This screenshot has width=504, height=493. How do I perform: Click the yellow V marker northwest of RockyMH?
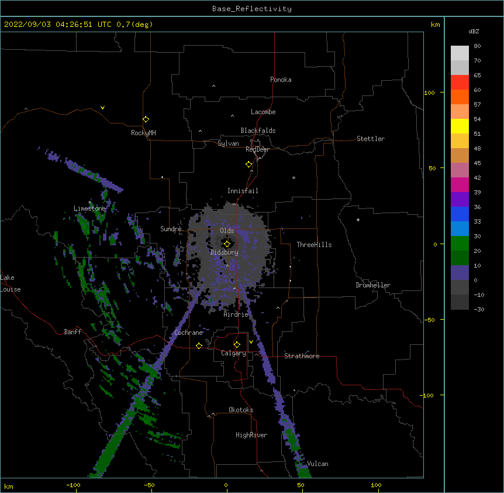[x=102, y=108]
